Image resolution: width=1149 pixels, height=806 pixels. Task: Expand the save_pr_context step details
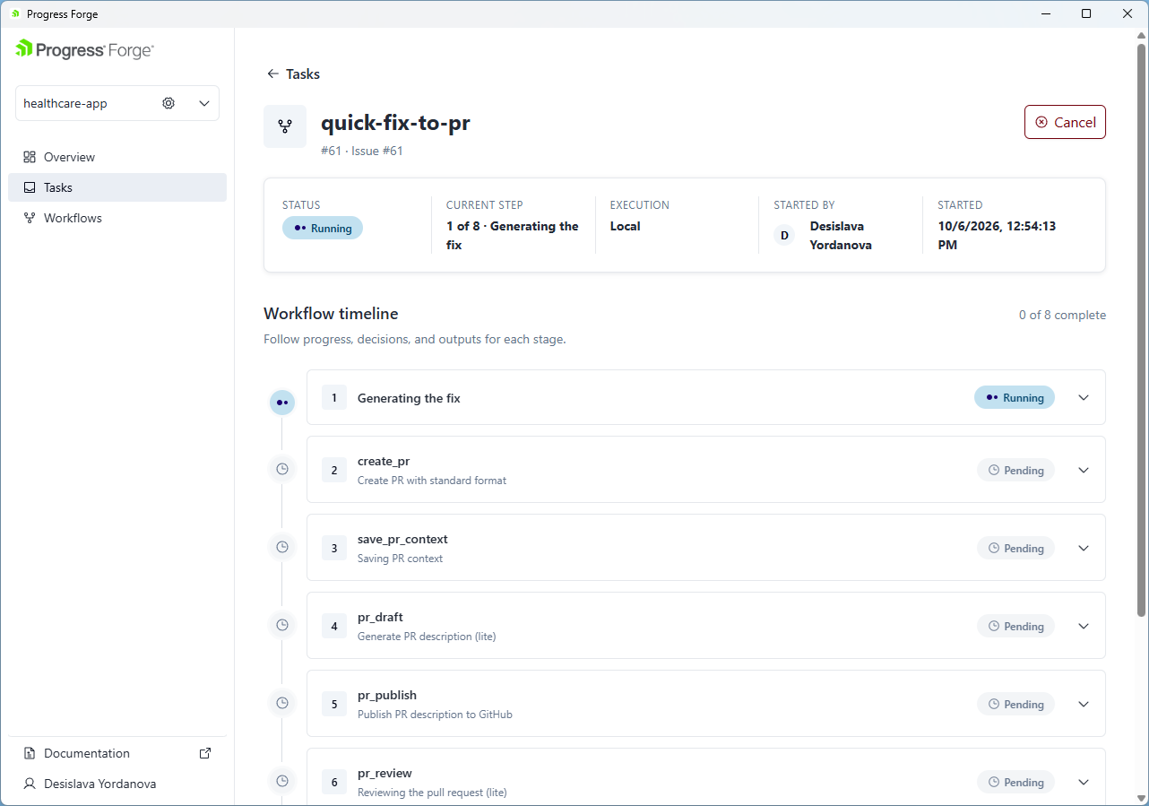[x=1084, y=548]
